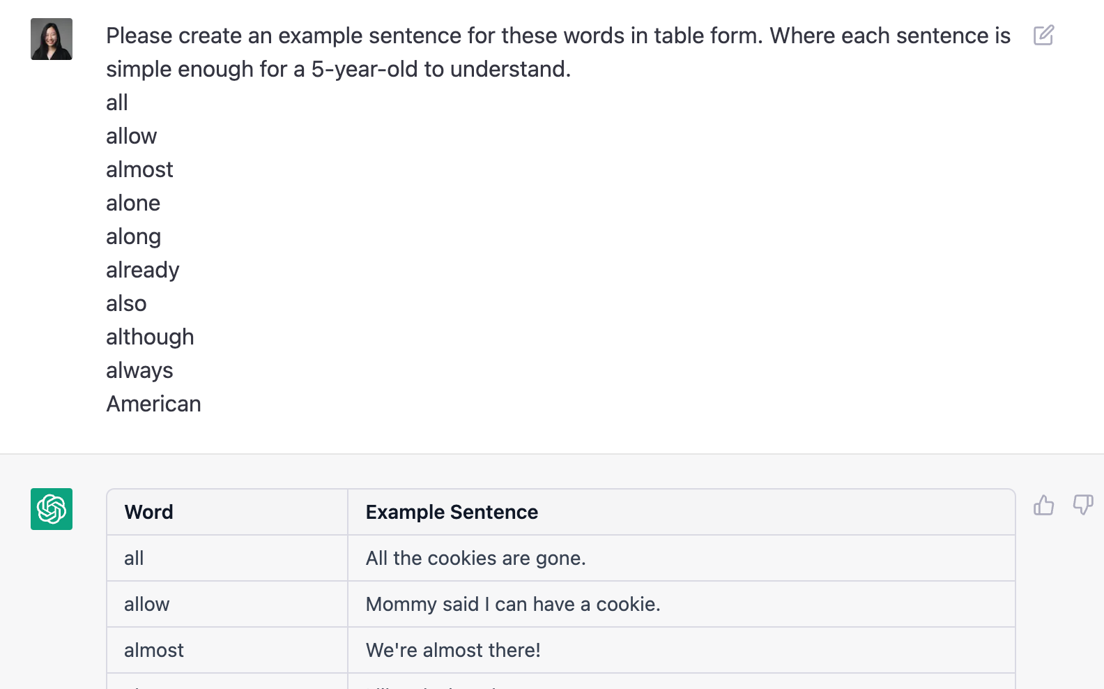Select the "almost" cell in the table
Screen dimensions: 1104x689
154,650
